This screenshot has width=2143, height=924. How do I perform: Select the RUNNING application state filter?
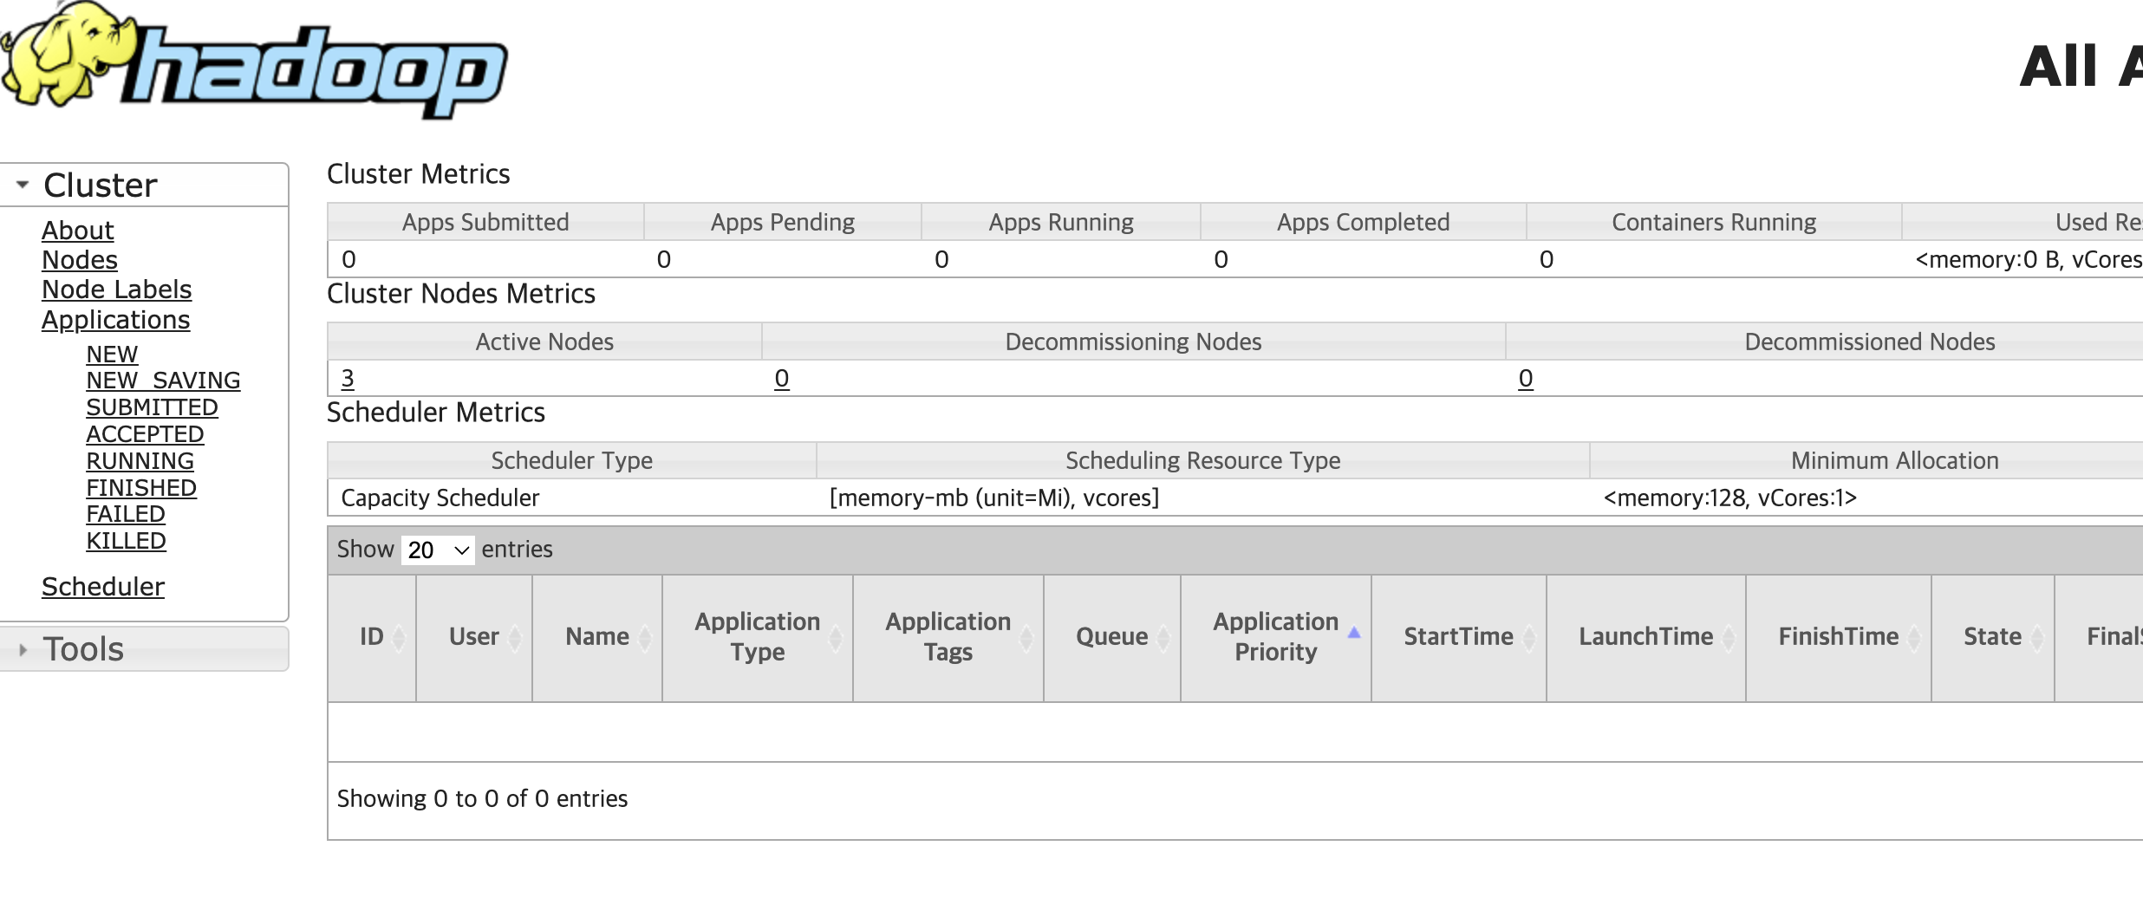[x=140, y=460]
